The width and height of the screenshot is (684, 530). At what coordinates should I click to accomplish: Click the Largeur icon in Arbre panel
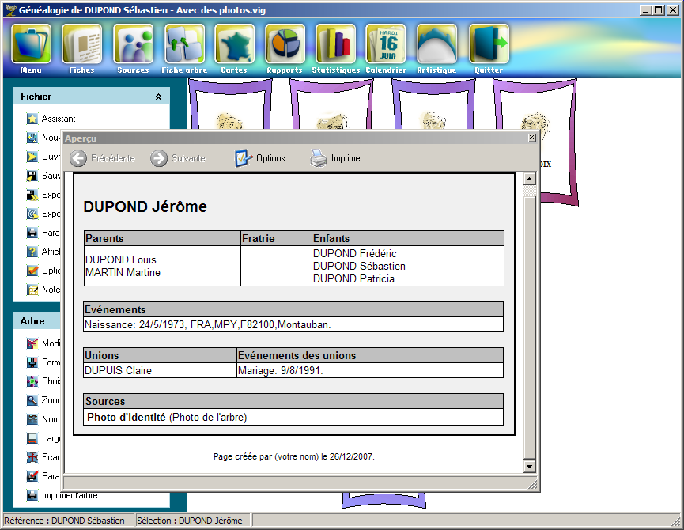coord(32,438)
